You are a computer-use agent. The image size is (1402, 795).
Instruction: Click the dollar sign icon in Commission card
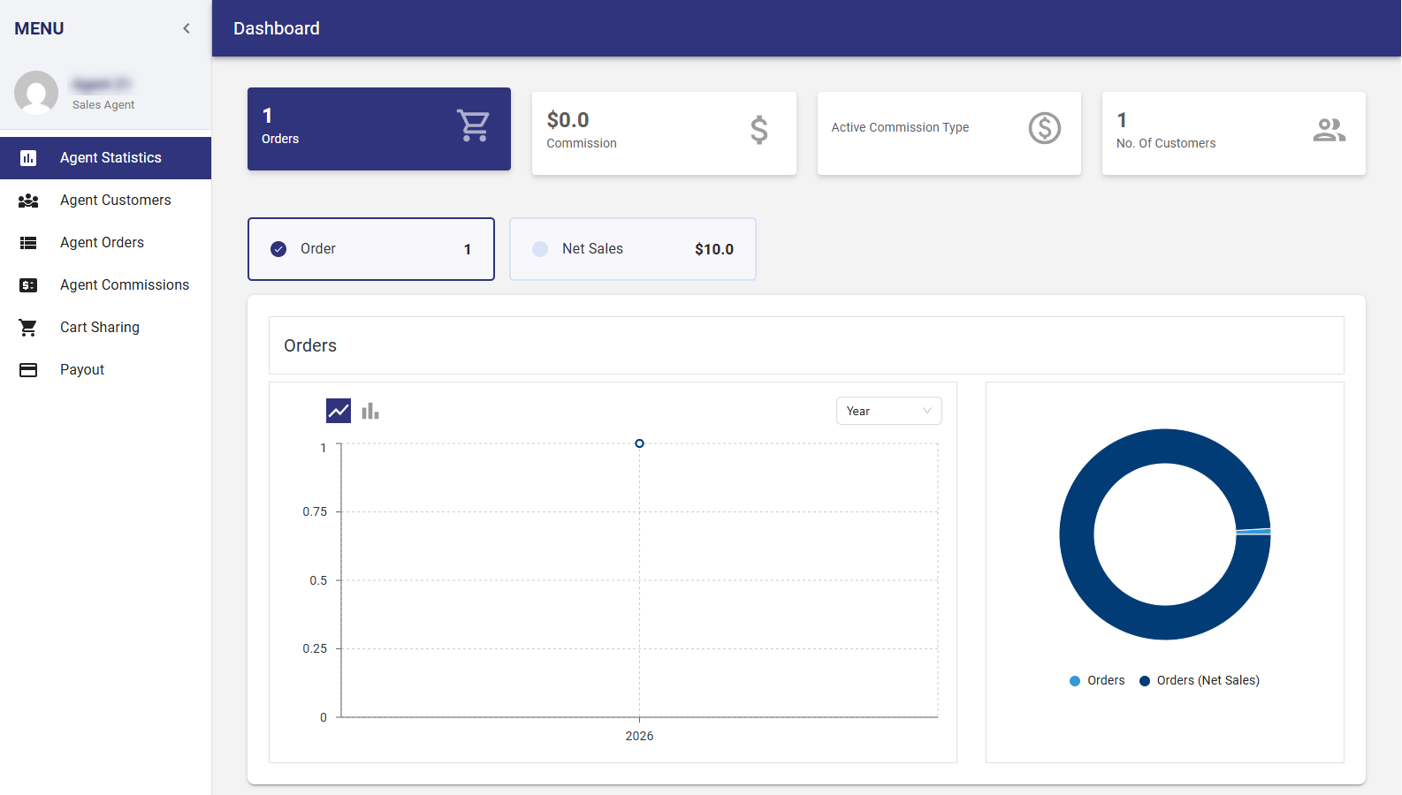[x=758, y=130]
